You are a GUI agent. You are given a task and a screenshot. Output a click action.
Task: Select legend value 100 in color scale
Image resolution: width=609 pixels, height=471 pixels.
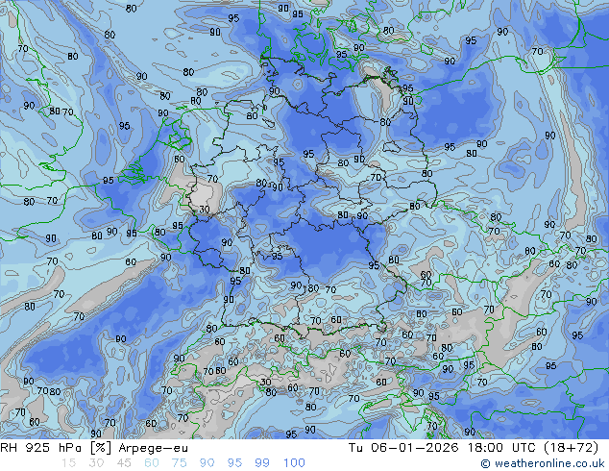(x=294, y=463)
